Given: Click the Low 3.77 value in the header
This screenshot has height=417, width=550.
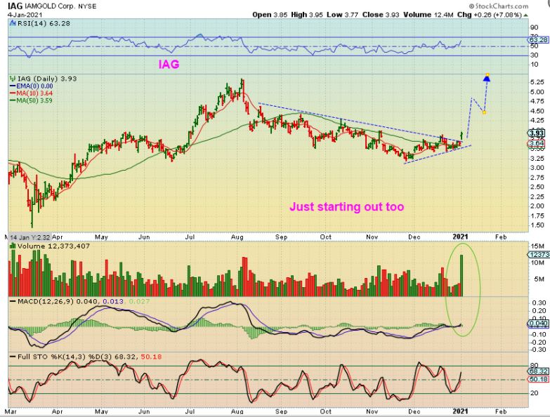Looking at the screenshot, I should coord(342,15).
